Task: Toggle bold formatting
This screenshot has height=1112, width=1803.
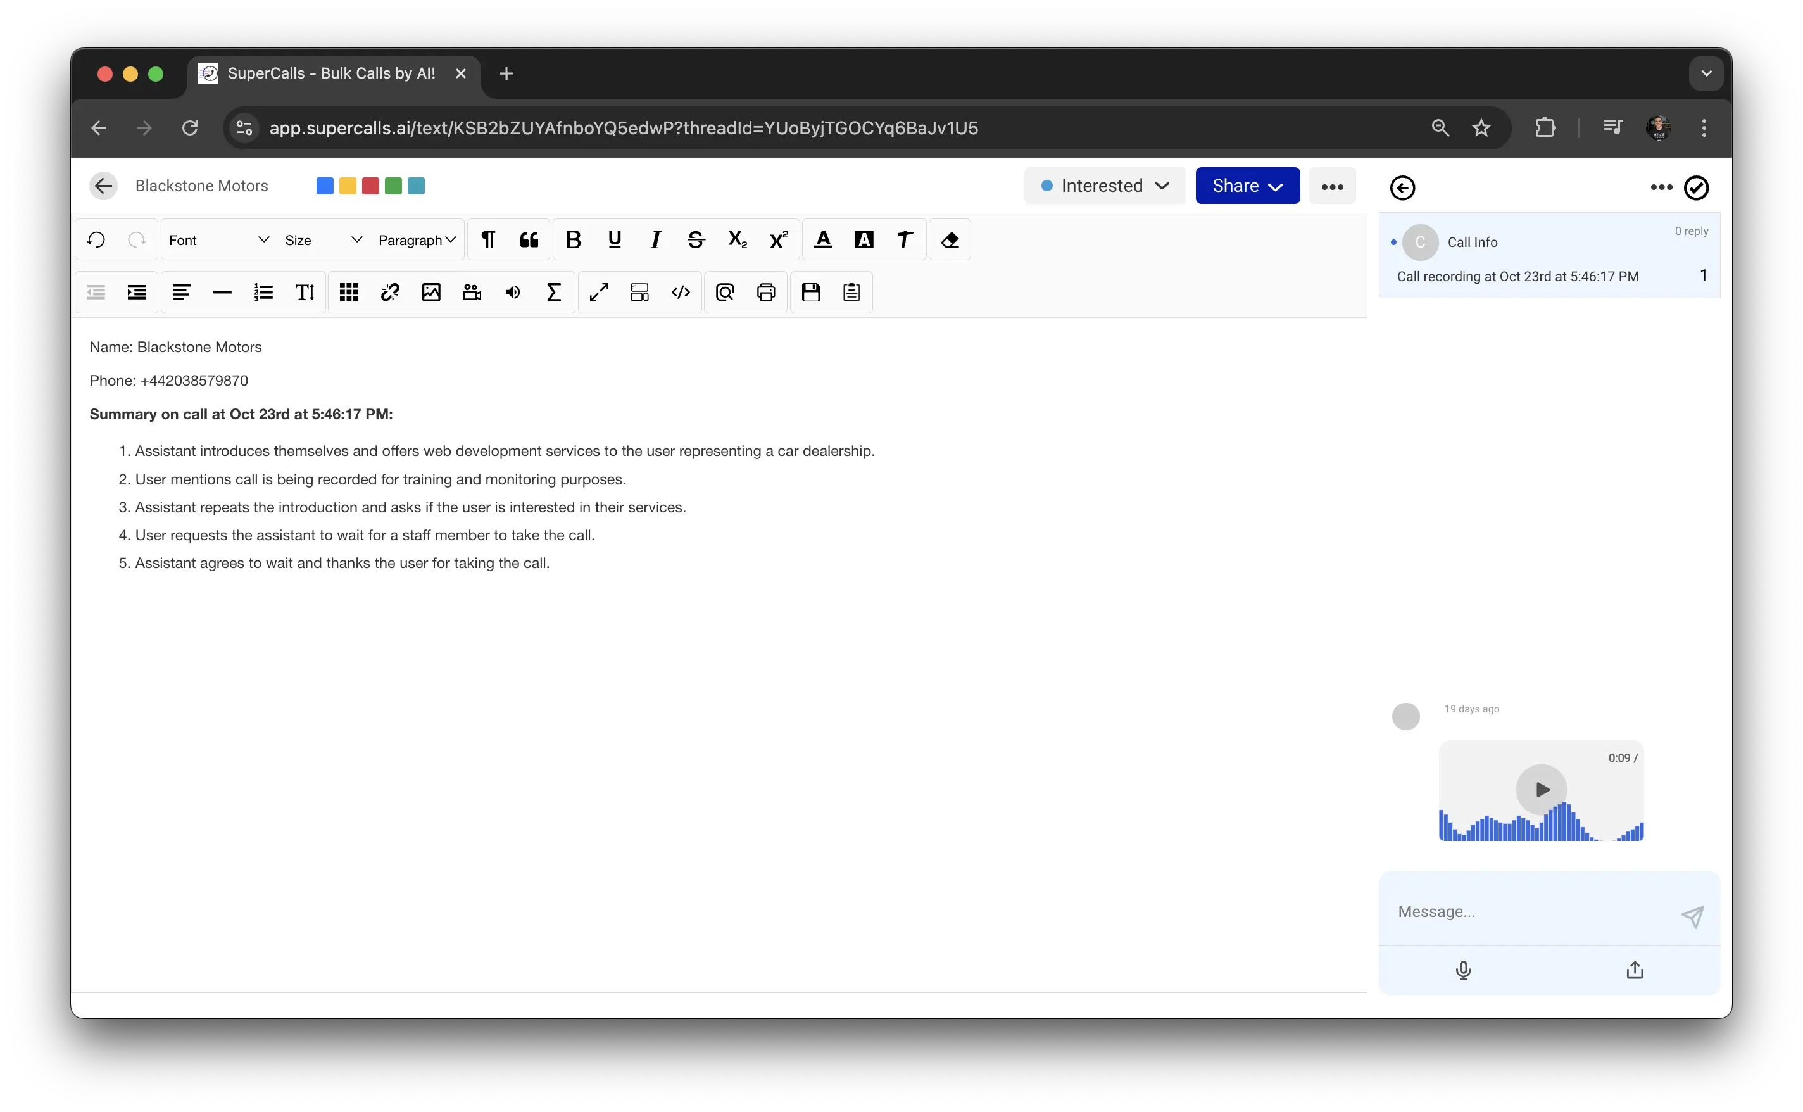Action: (574, 240)
